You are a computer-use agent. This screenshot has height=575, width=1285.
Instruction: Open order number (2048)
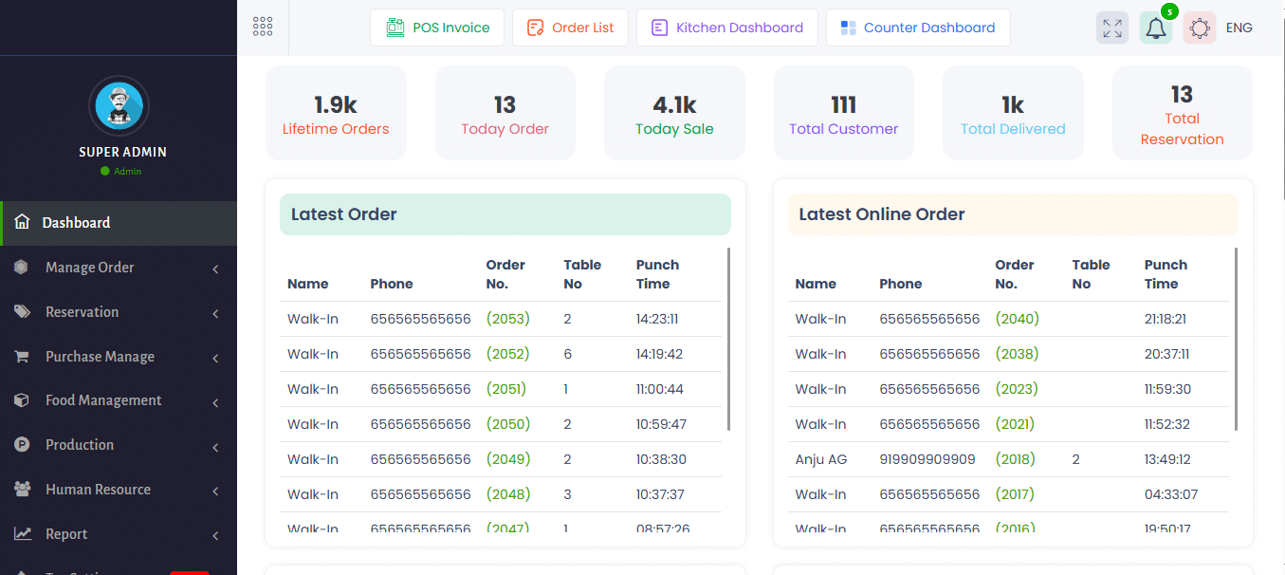(x=508, y=494)
